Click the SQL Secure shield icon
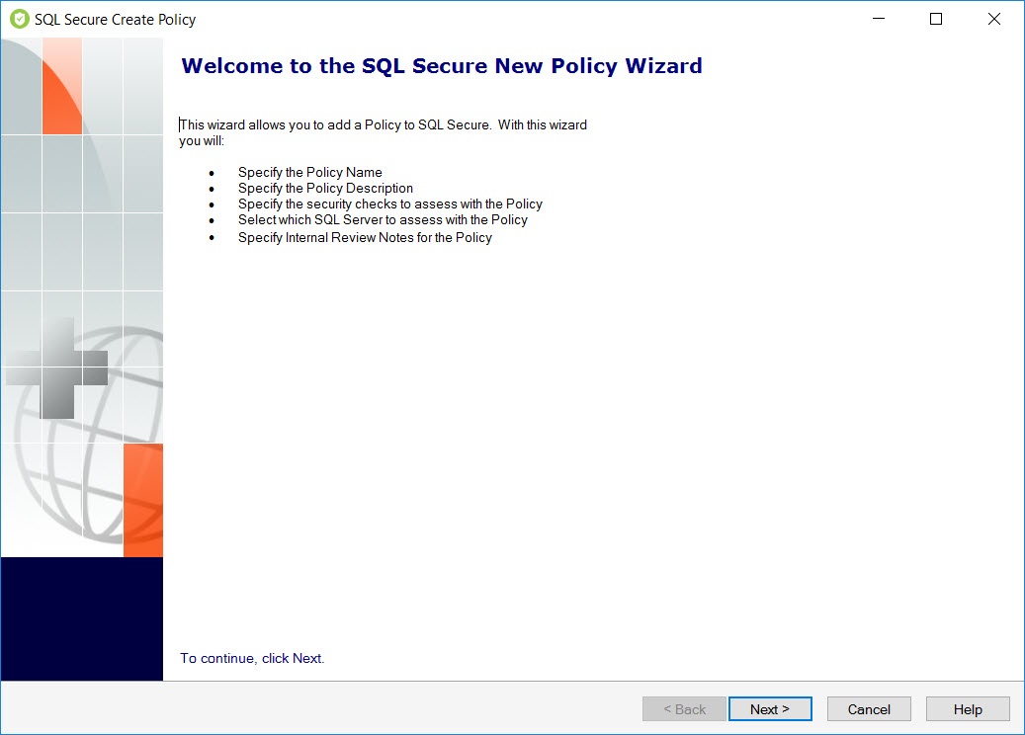The height and width of the screenshot is (735, 1025). (20, 19)
